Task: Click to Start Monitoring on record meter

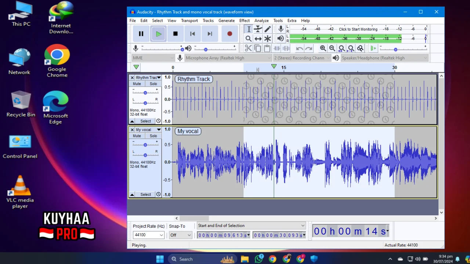Action: click(x=358, y=29)
